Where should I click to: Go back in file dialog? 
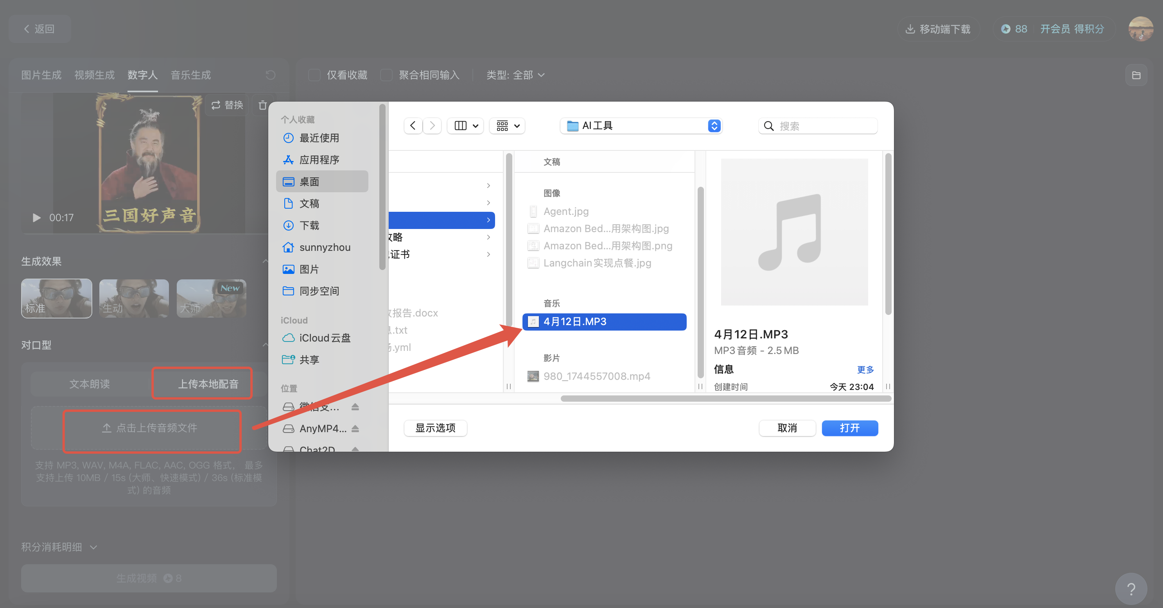click(x=413, y=126)
